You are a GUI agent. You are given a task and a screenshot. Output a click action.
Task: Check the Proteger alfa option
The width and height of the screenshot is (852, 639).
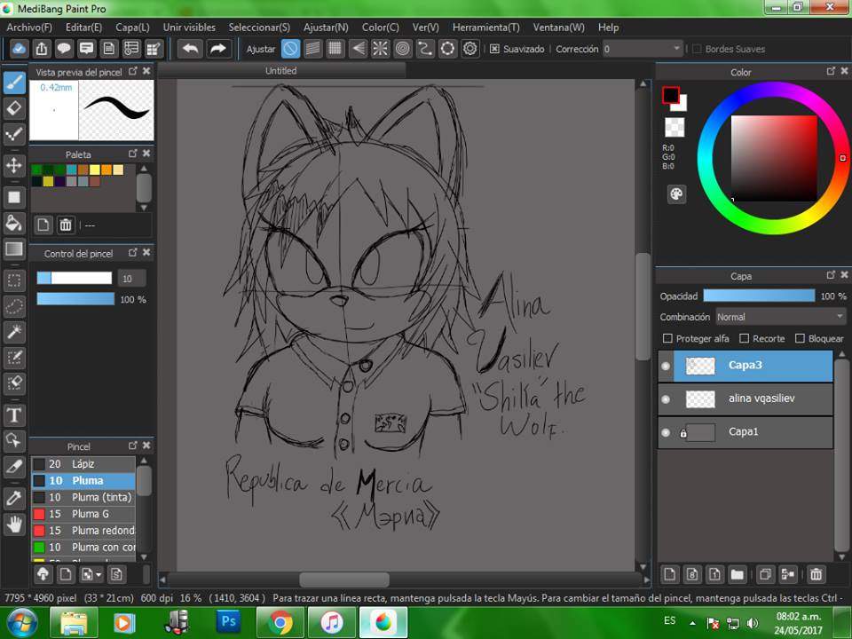pyautogui.click(x=667, y=338)
